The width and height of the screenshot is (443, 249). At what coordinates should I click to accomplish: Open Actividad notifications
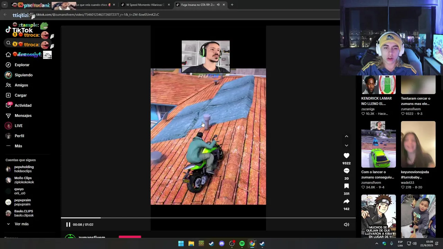click(23, 105)
